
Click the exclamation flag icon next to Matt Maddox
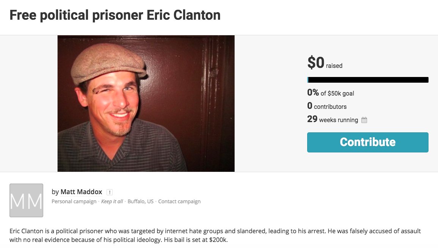click(x=110, y=192)
